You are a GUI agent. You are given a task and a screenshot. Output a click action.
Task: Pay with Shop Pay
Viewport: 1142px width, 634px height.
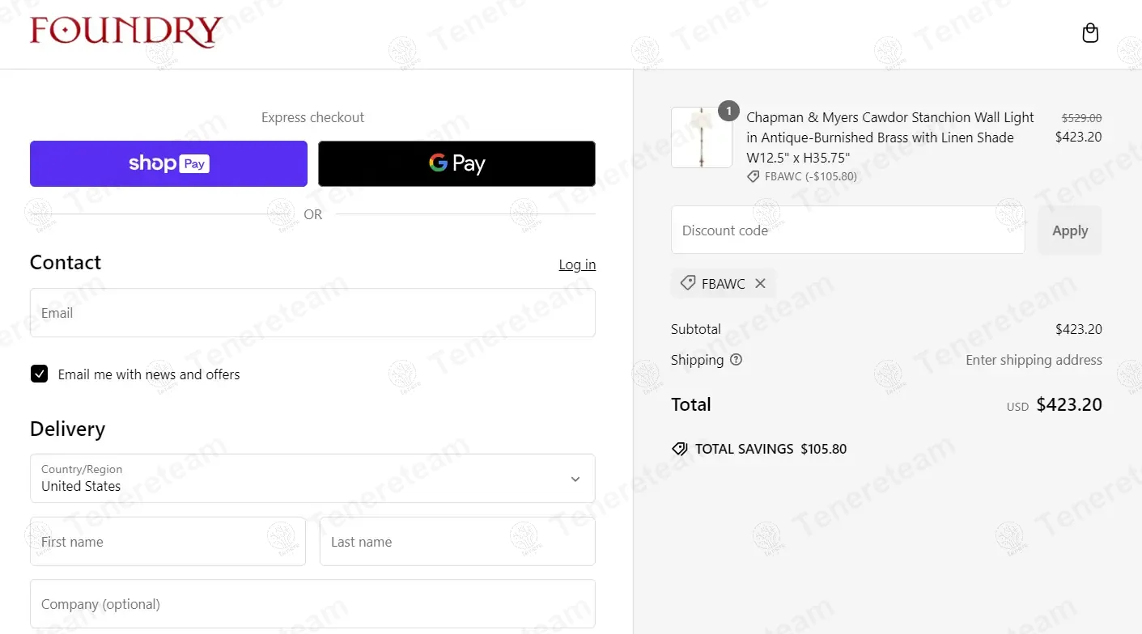[x=168, y=163]
